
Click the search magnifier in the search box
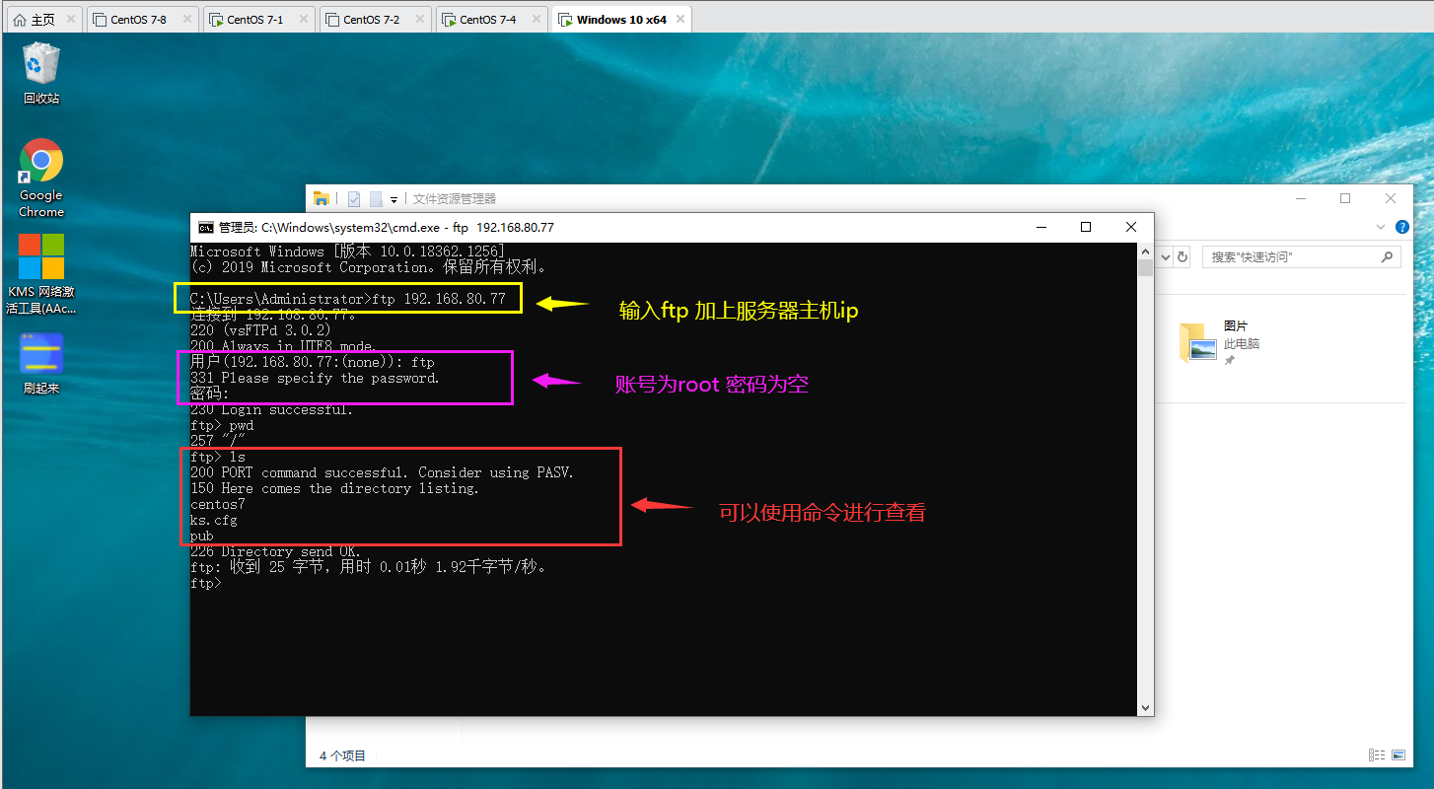(x=1388, y=256)
